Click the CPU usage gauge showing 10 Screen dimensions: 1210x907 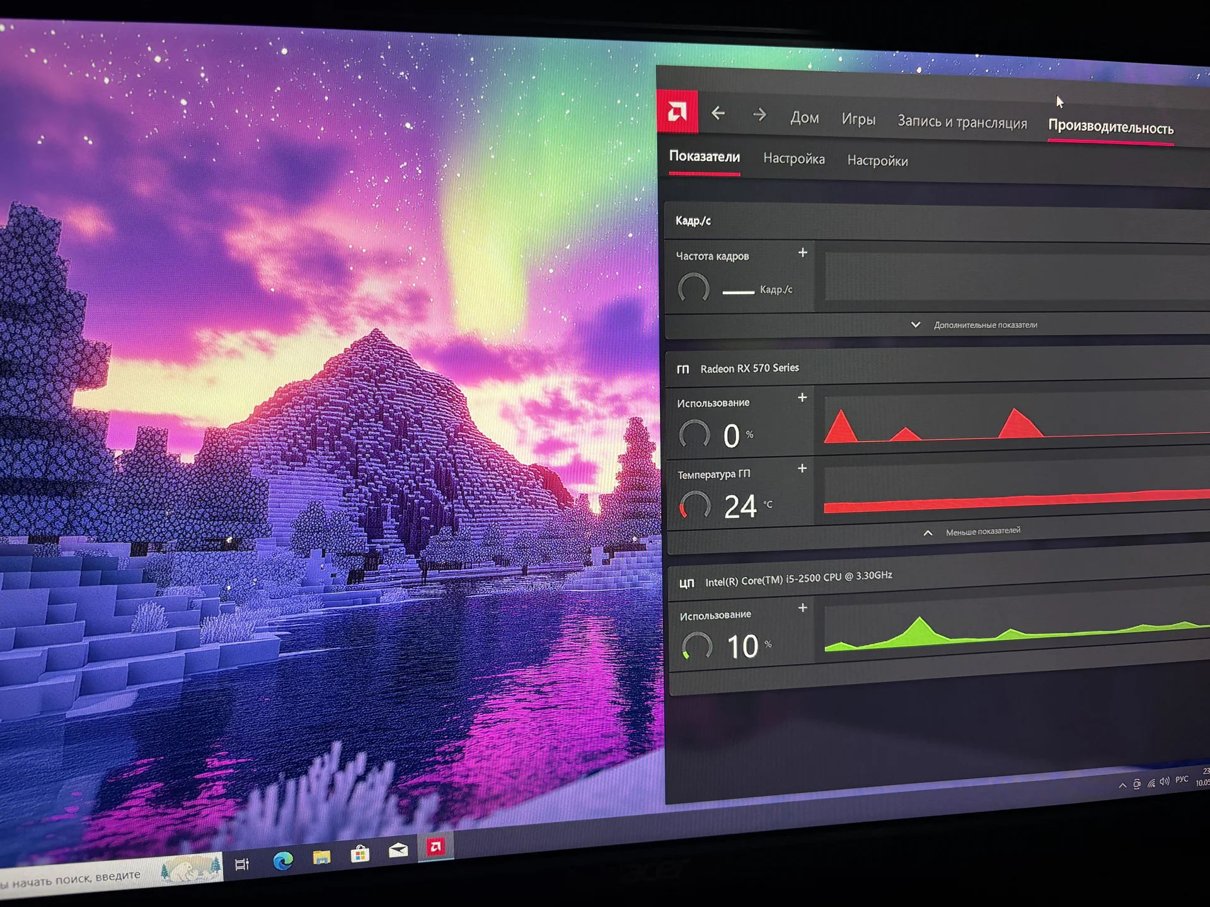click(697, 646)
